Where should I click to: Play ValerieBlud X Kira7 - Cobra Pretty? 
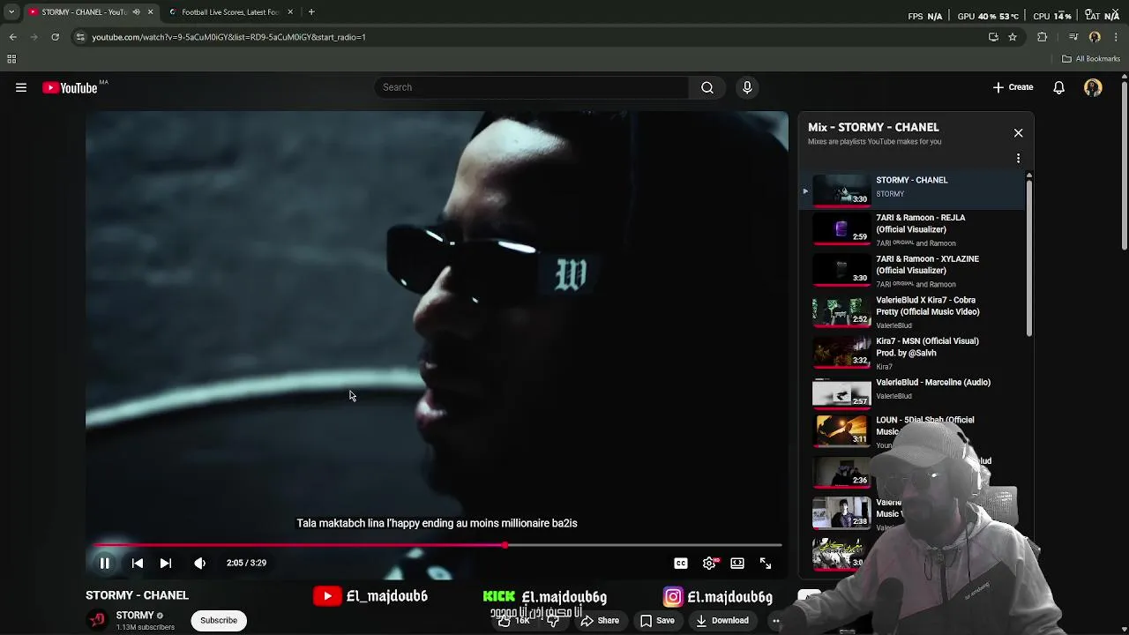[x=913, y=312]
